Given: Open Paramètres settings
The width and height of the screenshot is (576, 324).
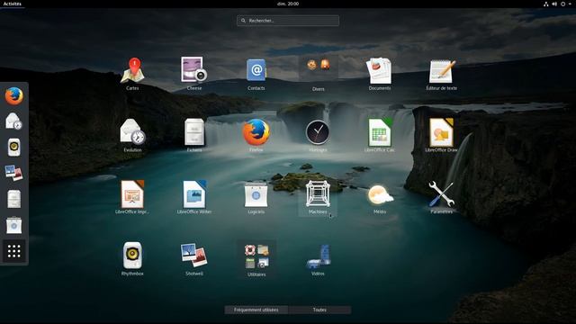Looking at the screenshot, I should pos(442,196).
